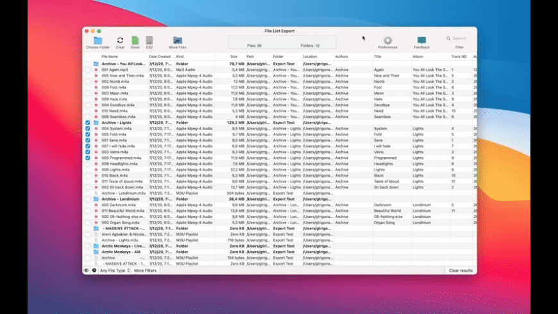Screen dimensions: 558x314
Task: Click audio file icon of 006 Seamless.m4a
Action: pos(96,117)
